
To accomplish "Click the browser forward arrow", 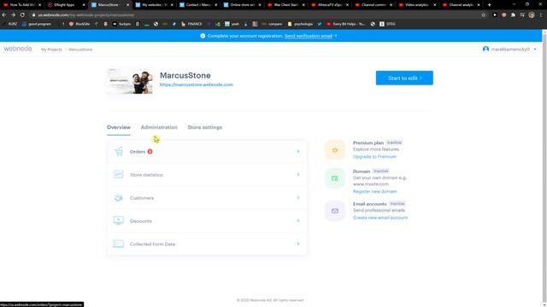I will [14, 15].
